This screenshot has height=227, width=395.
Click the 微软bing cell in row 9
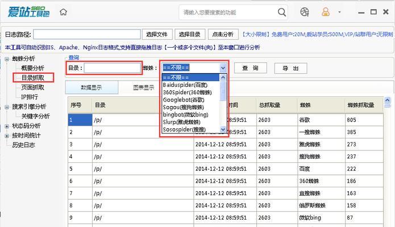(321, 217)
